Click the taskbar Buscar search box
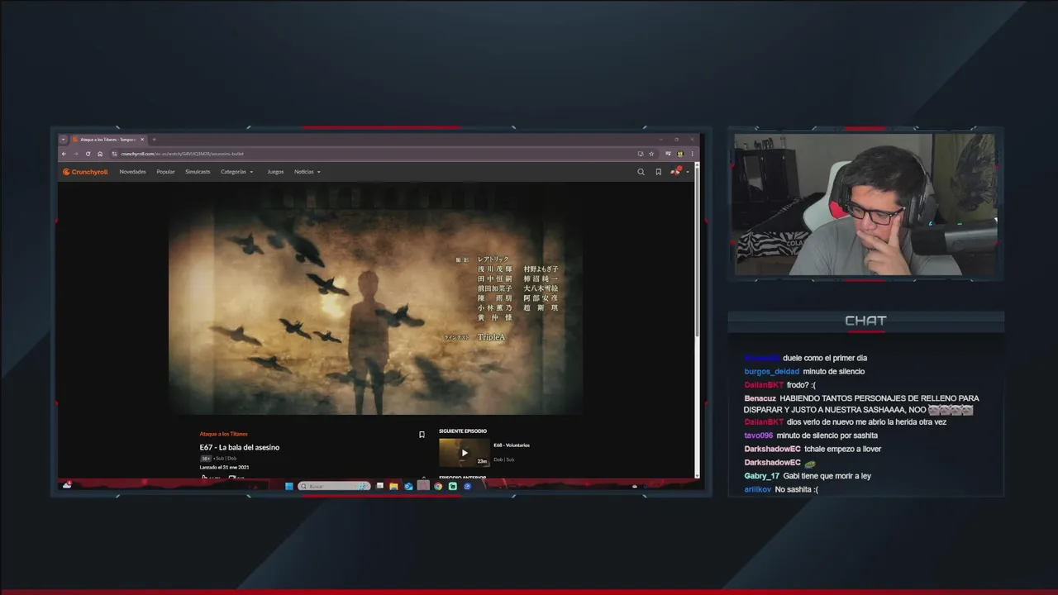Screen dimensions: 1058x595 pos(334,486)
